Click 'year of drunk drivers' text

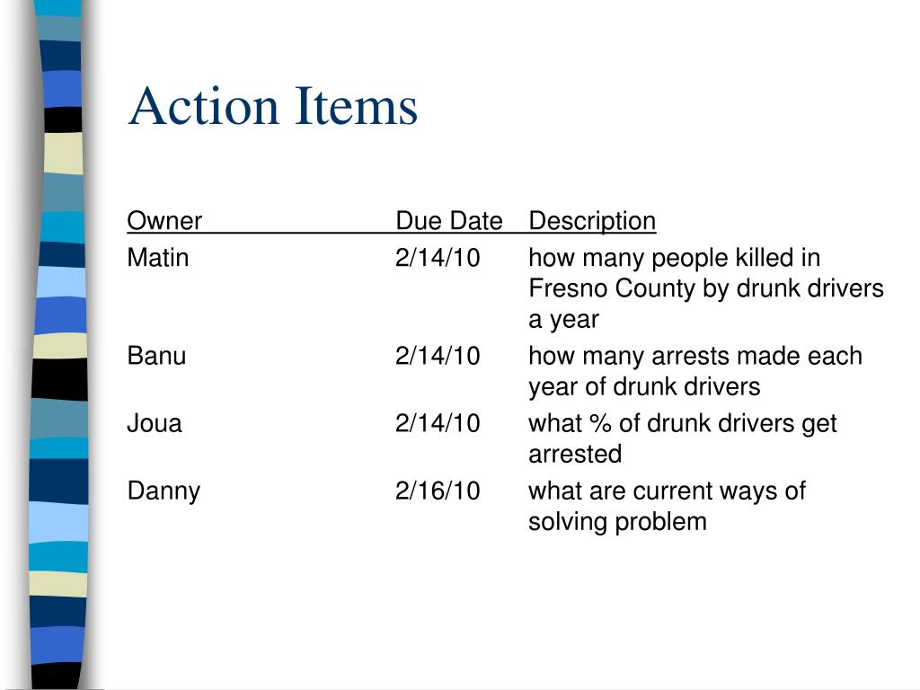click(644, 387)
